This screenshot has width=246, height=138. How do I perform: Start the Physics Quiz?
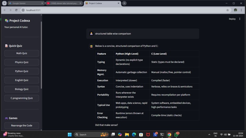pyautogui.click(x=22, y=62)
